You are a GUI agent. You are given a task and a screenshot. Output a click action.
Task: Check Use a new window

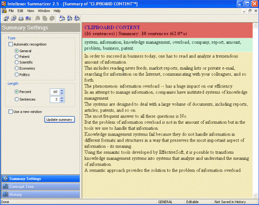pyautogui.click(x=10, y=111)
